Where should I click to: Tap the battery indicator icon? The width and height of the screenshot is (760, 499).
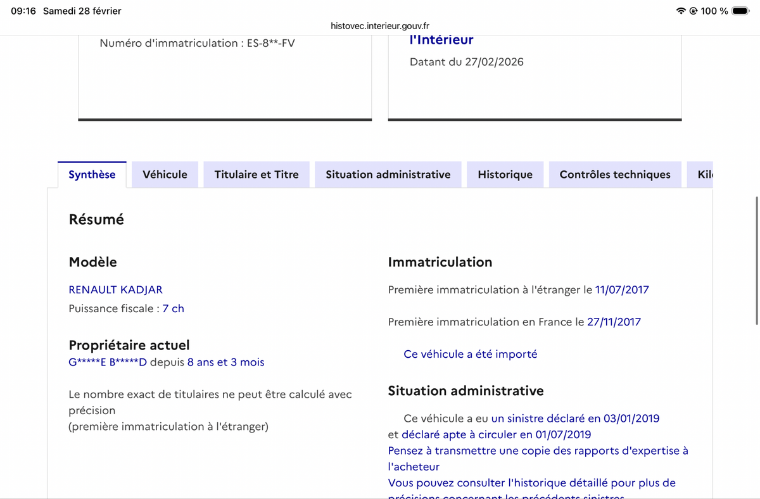(x=740, y=11)
